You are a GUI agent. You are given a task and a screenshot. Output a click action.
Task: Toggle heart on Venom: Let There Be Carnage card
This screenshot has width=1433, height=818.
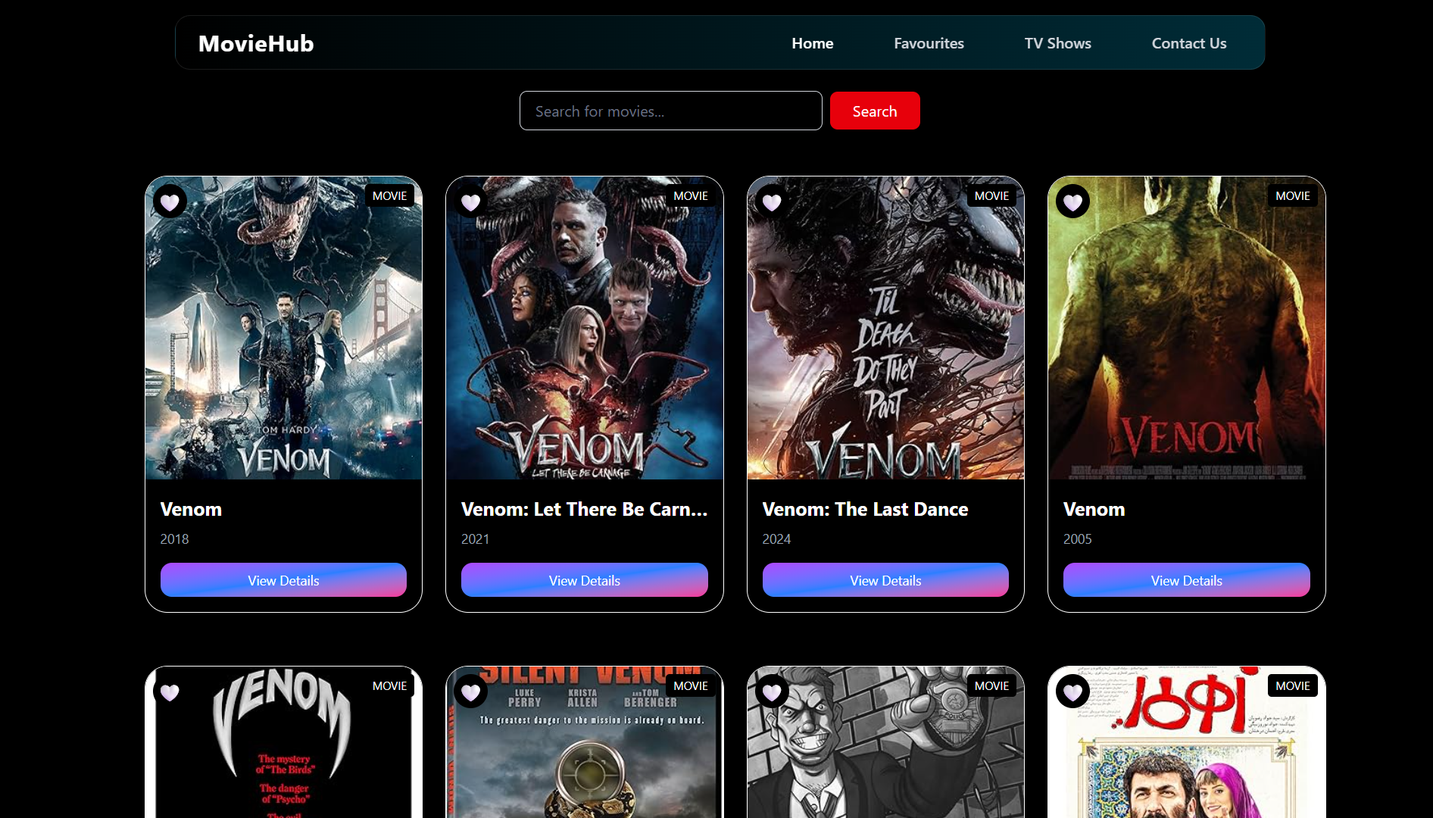(470, 201)
